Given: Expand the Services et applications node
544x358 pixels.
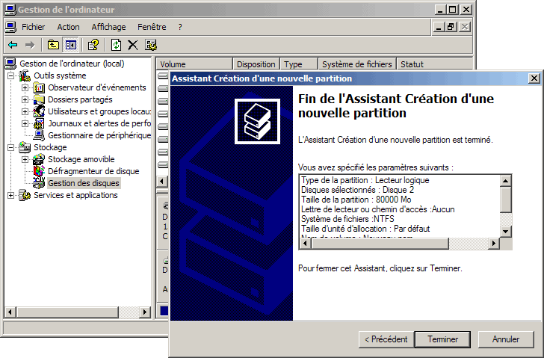Looking at the screenshot, I should (11, 195).
